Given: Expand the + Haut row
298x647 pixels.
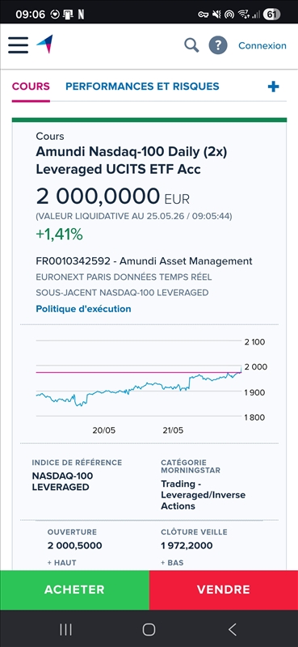Looking at the screenshot, I should click(x=62, y=563).
